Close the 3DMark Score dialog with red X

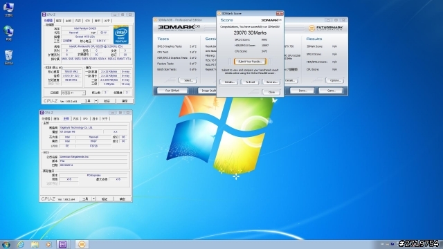(280, 13)
